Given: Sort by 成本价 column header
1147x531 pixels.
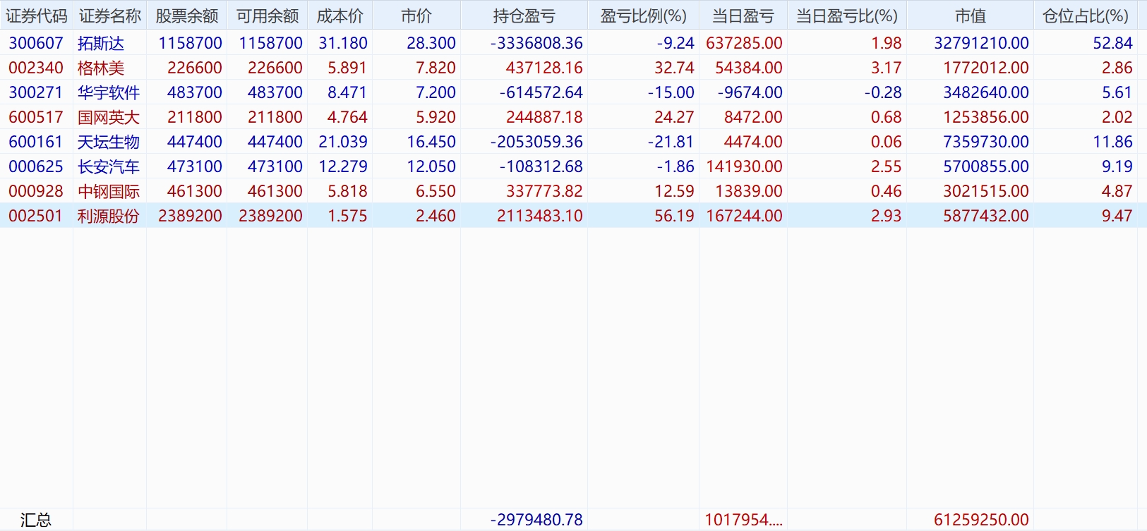Looking at the screenshot, I should click(x=340, y=16).
